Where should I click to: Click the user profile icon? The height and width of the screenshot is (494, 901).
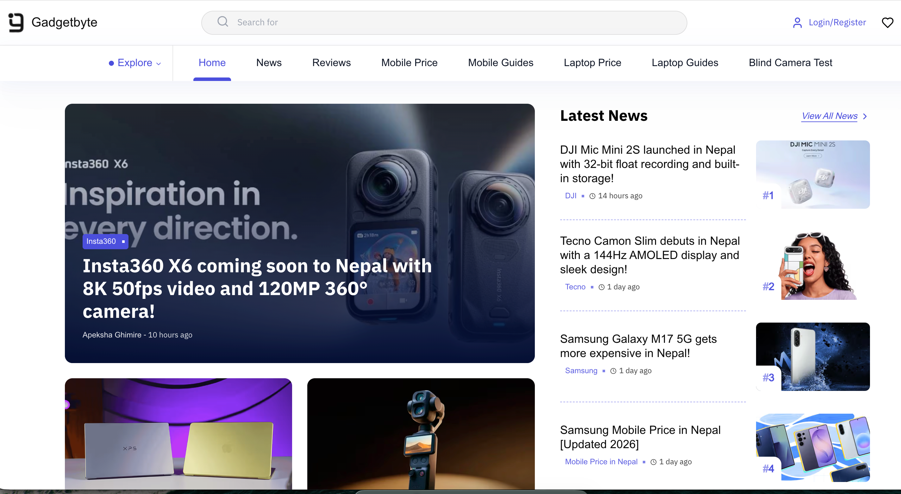pos(797,23)
